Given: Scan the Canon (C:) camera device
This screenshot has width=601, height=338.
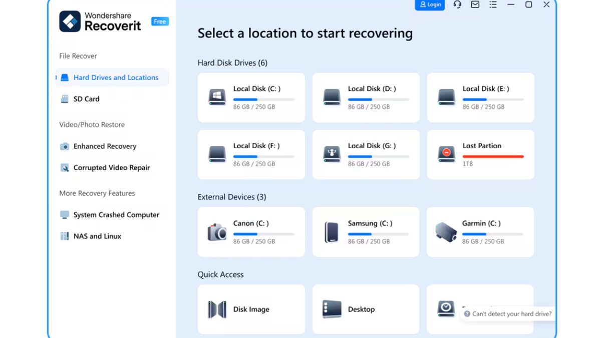Looking at the screenshot, I should [x=251, y=232].
